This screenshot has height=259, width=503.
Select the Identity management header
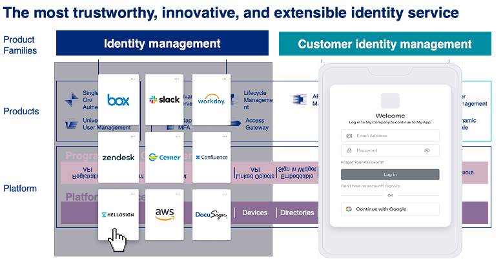pos(162,44)
